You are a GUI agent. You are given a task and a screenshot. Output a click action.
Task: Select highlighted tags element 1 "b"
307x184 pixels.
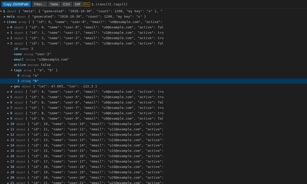coord(153,81)
